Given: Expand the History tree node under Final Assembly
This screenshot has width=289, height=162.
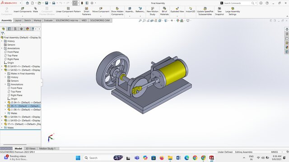Looking at the screenshot, I should pyautogui.click(x=2, y=41).
